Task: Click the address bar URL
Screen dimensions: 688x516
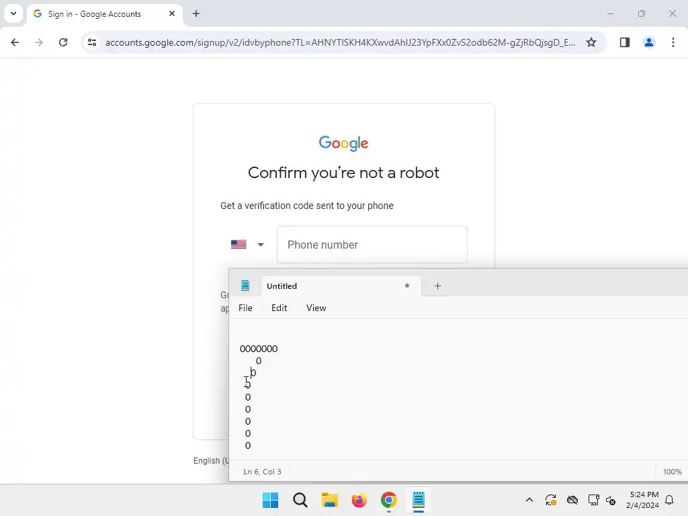Action: (x=340, y=42)
